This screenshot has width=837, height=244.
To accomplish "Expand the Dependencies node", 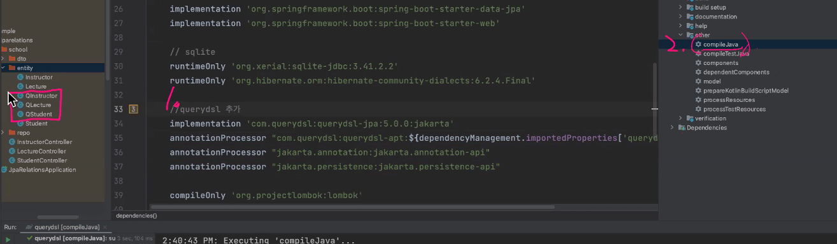I will (673, 127).
